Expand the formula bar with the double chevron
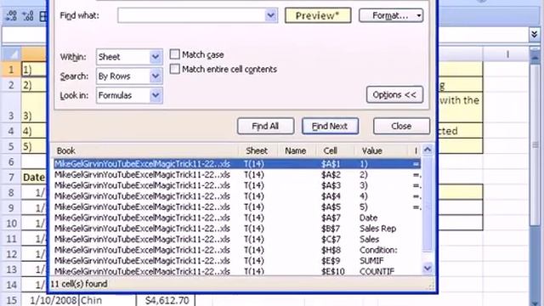Screen dimensions: 544x306 535,34
